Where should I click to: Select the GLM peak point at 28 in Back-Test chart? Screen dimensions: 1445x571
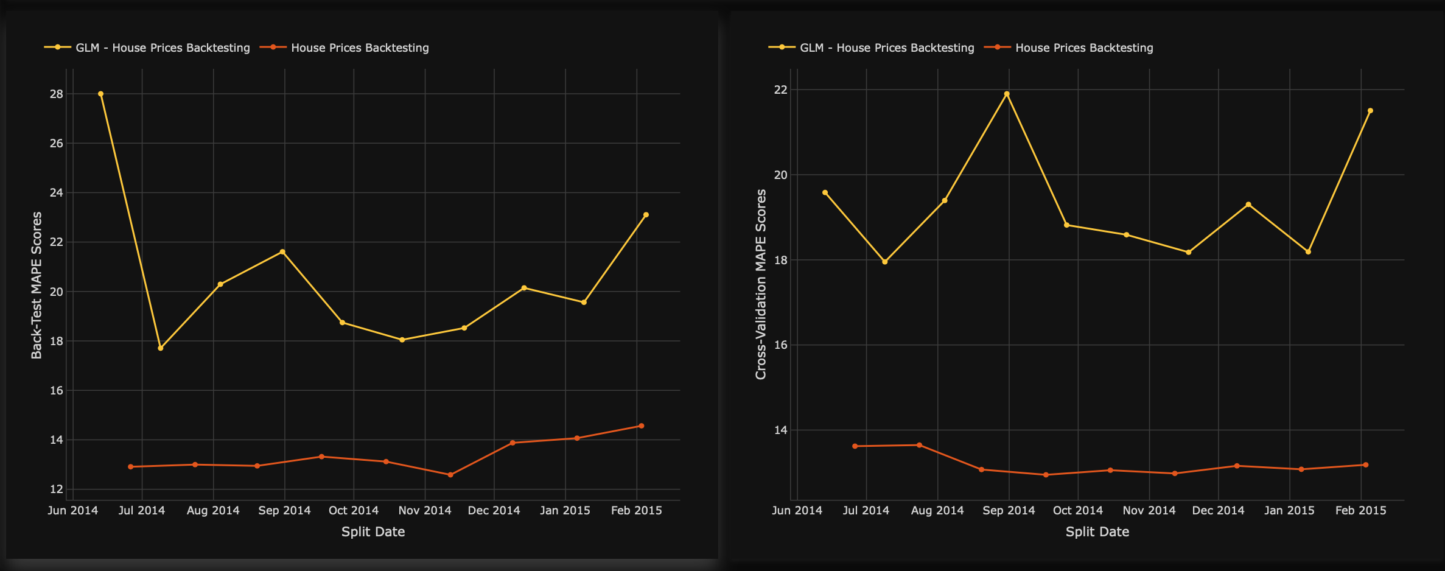101,94
